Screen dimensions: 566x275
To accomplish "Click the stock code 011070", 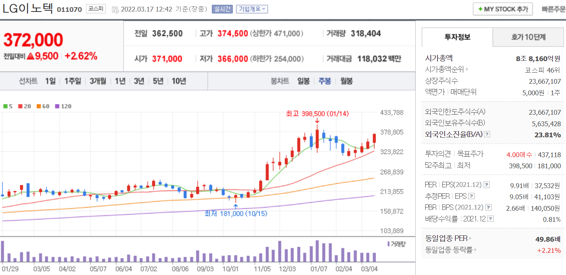I will (69, 10).
